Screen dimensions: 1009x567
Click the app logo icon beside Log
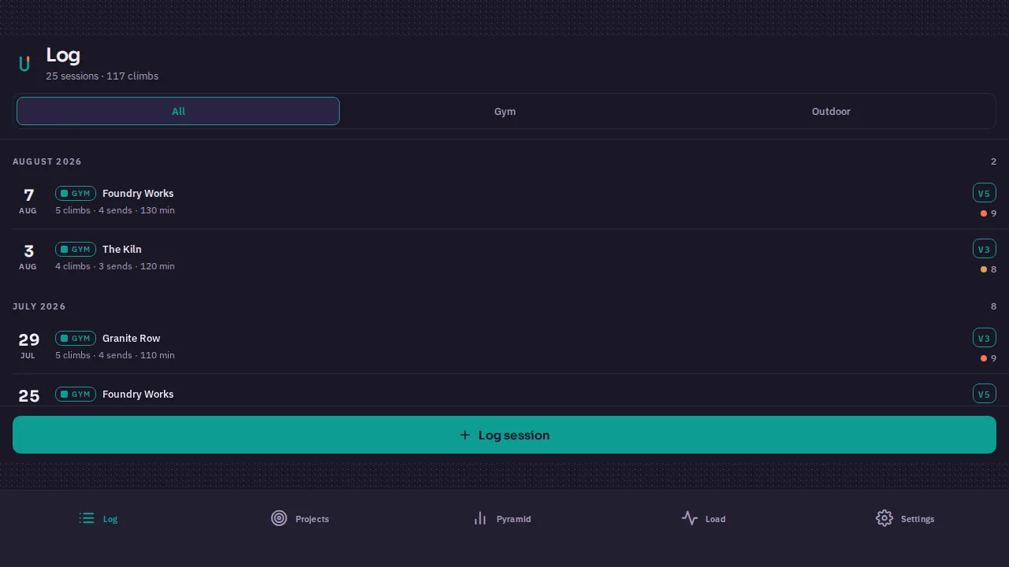click(24, 64)
